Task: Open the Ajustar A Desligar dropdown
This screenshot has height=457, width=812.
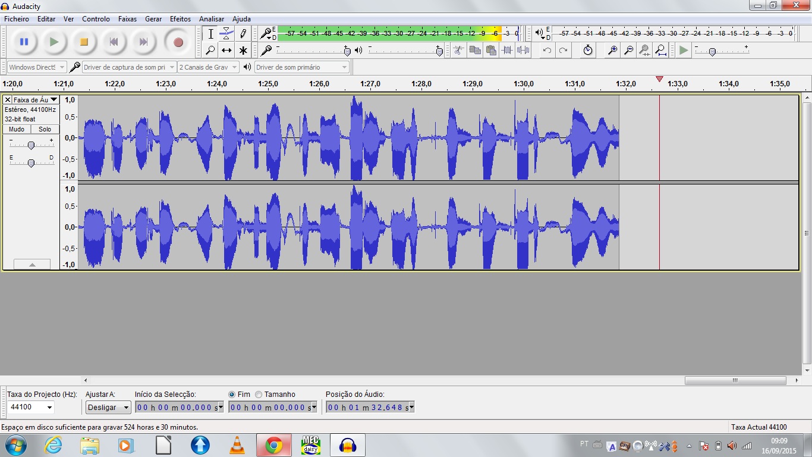Action: click(x=107, y=407)
